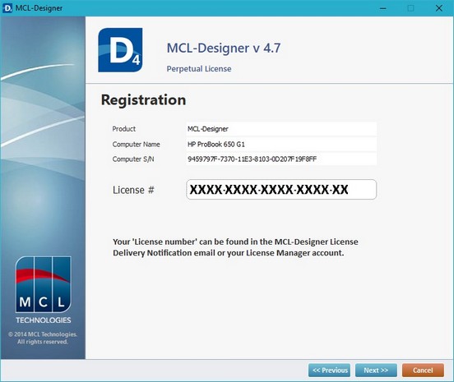Click the MCL Technologies logo in sidebar
Viewport: 454px width, 382px height.
tap(43, 290)
